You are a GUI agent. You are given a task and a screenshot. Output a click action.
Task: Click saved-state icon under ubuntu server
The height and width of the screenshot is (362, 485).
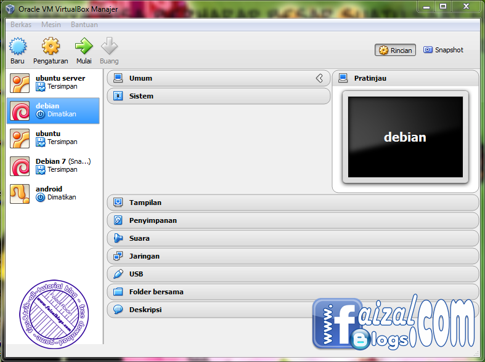click(40, 87)
